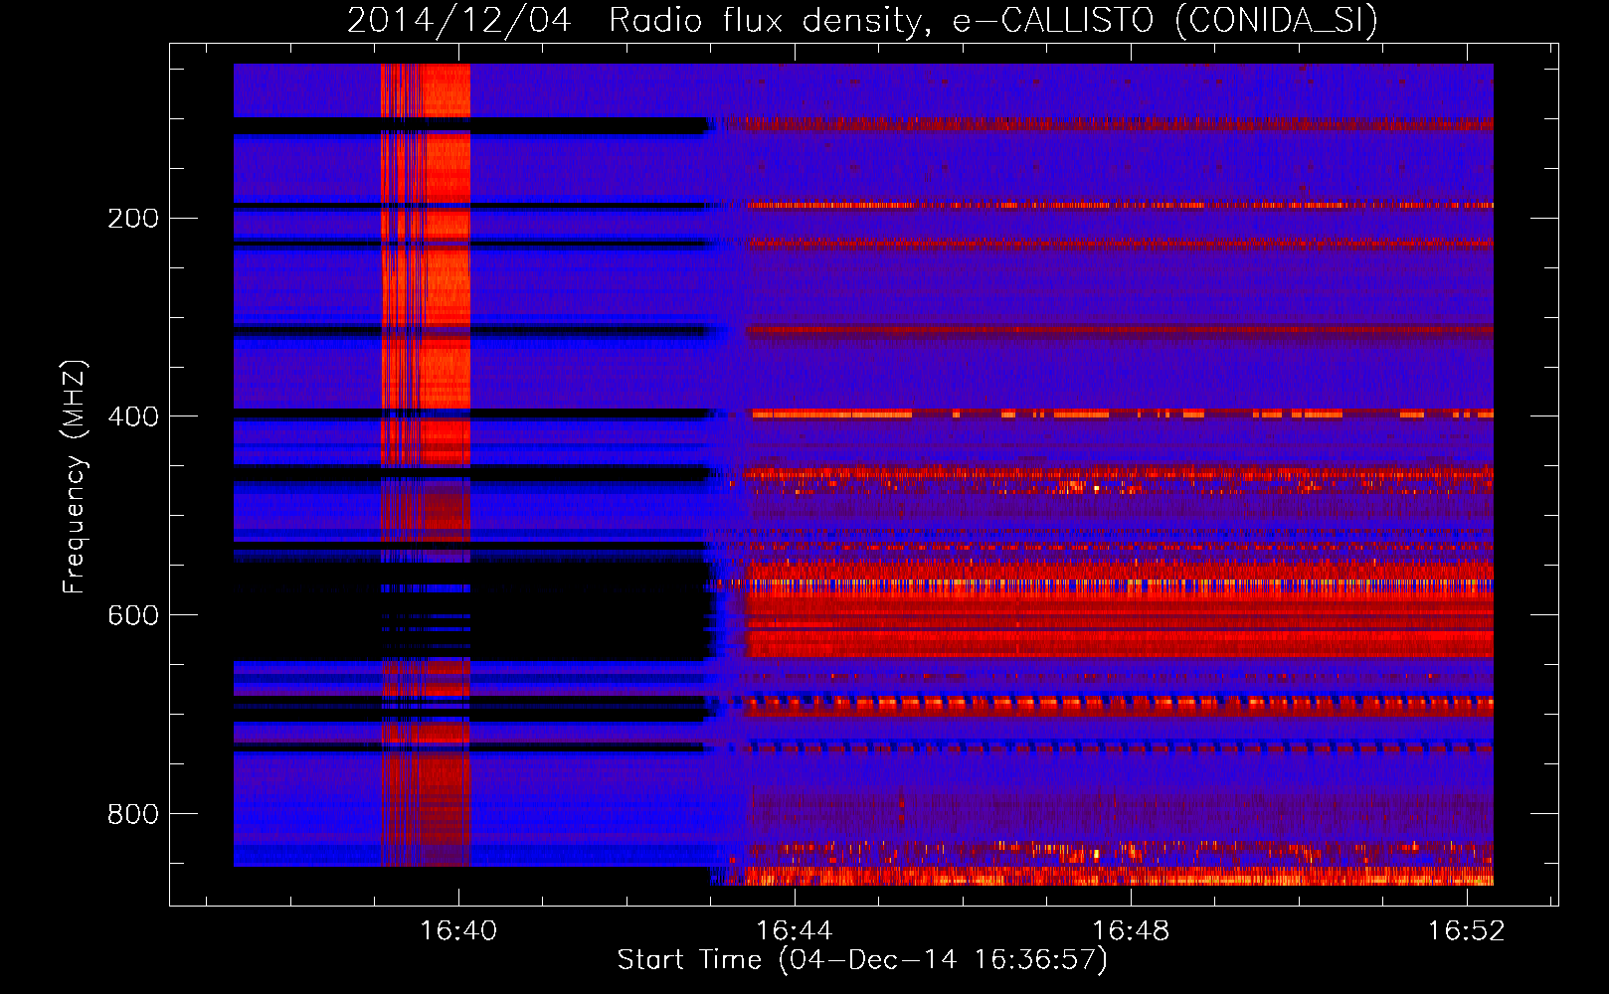Click the plot title '2014/12/04 Radio flux density'
This screenshot has height=994, width=1609.
point(862,21)
